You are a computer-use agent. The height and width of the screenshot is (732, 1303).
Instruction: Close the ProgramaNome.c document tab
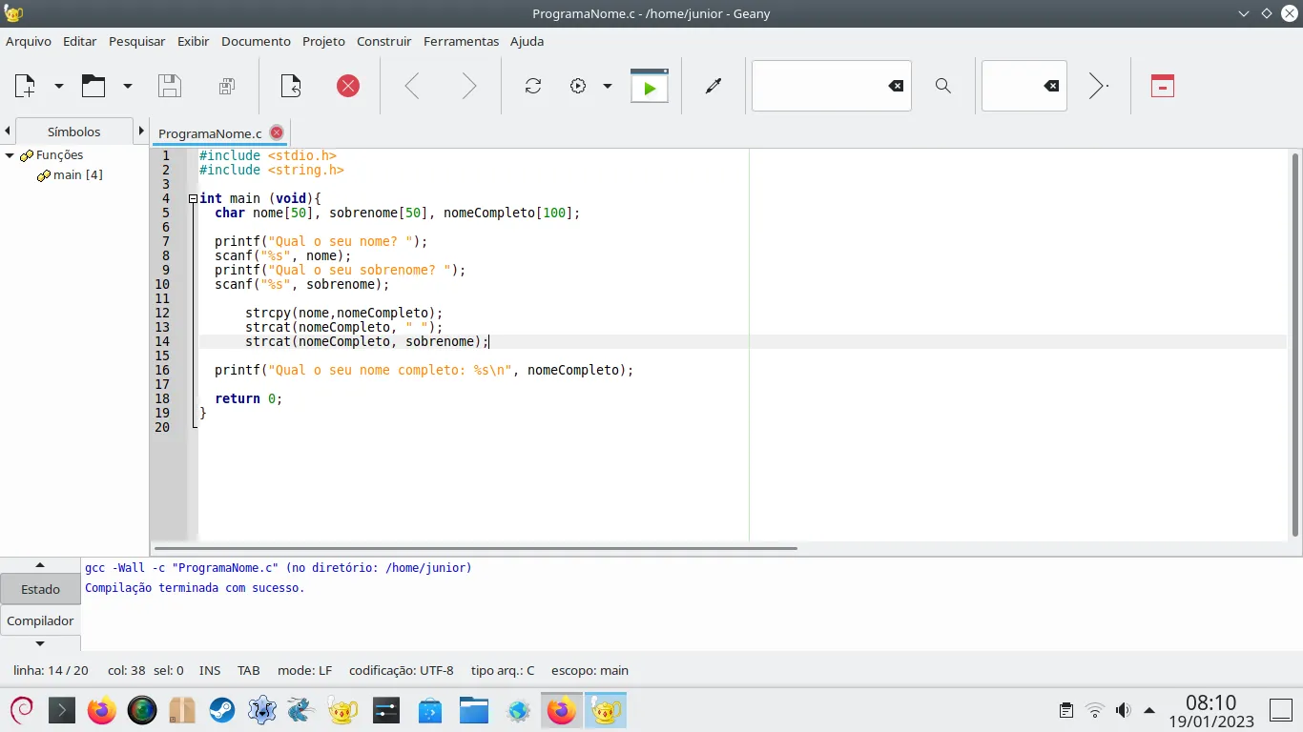tap(277, 132)
